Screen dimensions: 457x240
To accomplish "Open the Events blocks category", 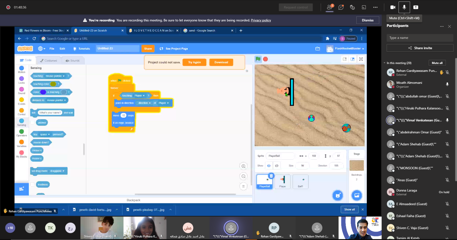I will coord(21,101).
